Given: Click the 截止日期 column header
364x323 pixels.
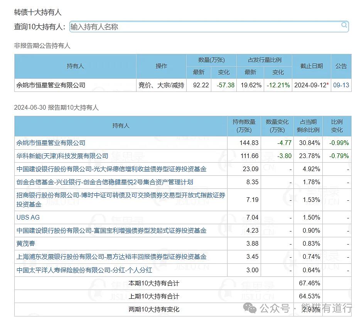Looking at the screenshot, I should coord(311,66).
